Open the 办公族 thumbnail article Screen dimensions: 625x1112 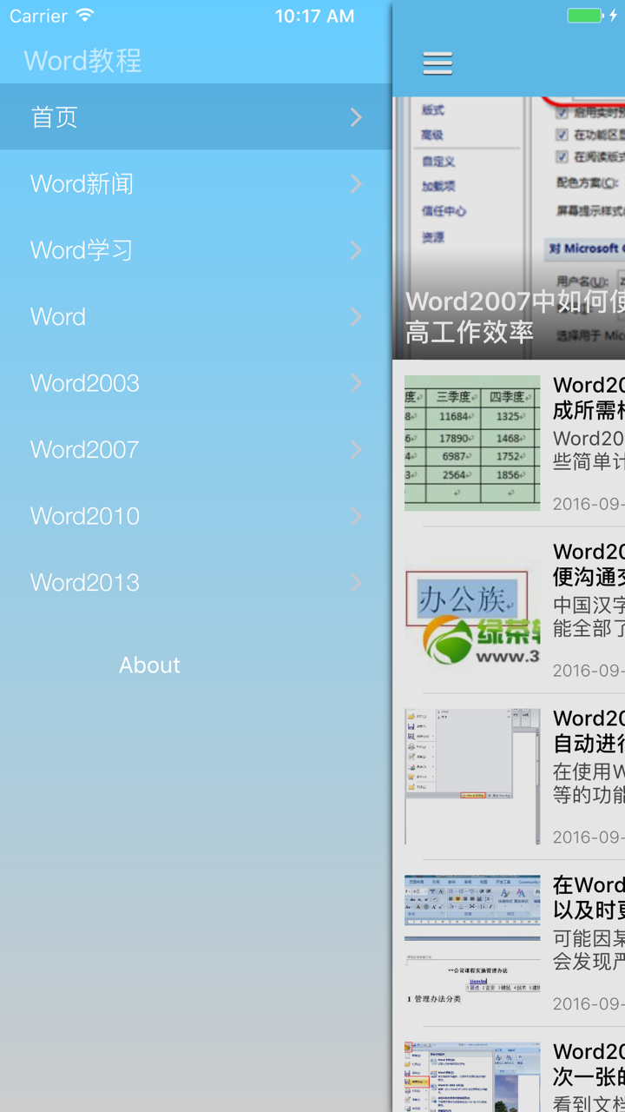tap(472, 610)
